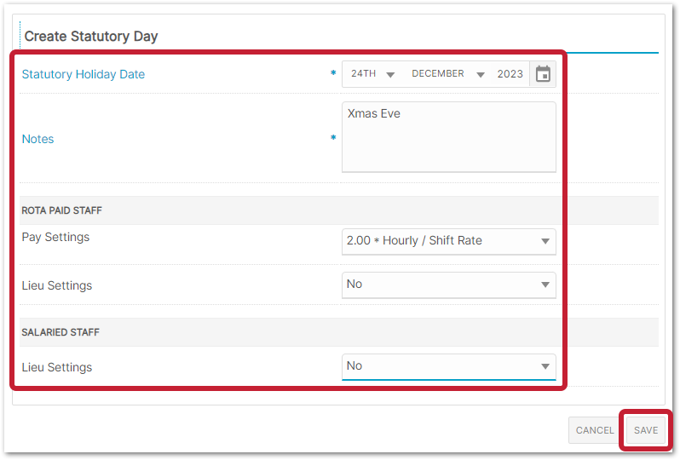680x460 pixels.
Task: Click the SAVE button
Action: [x=646, y=430]
